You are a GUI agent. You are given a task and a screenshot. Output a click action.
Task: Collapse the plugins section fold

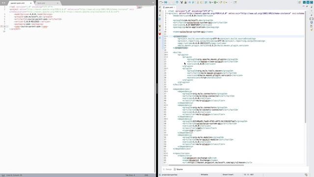coord(167,55)
